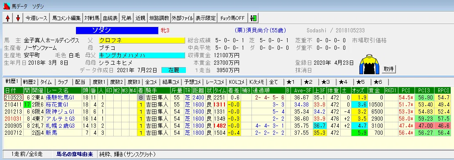Click the 在厩 status indicator
Viewport: 454px width, 160px height.
click(x=173, y=70)
